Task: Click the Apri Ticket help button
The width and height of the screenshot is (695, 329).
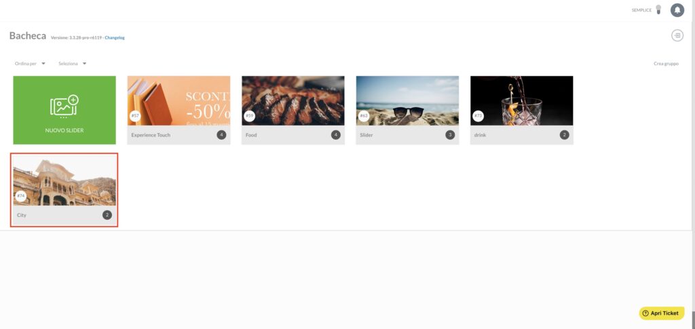Action: tap(661, 313)
